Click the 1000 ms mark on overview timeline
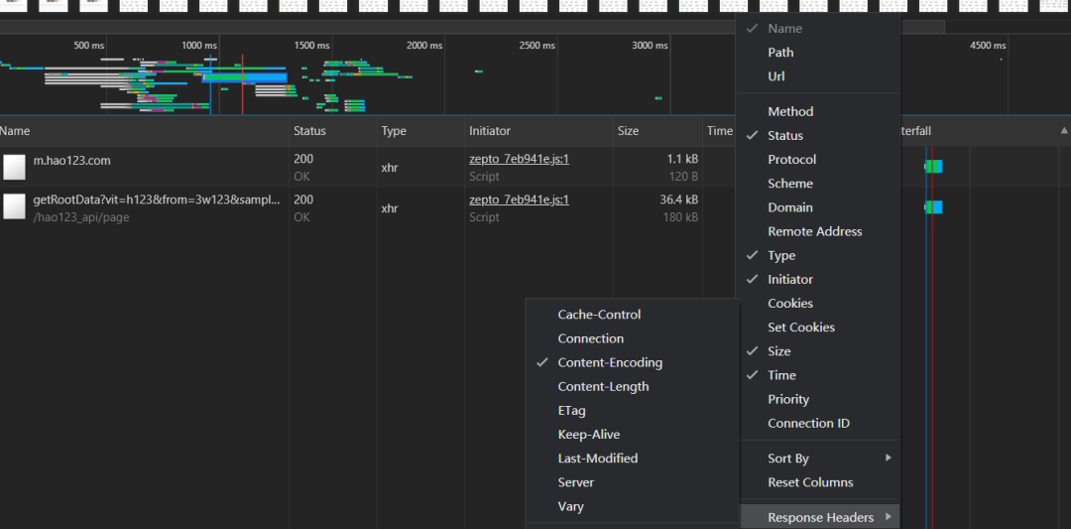 (x=199, y=45)
